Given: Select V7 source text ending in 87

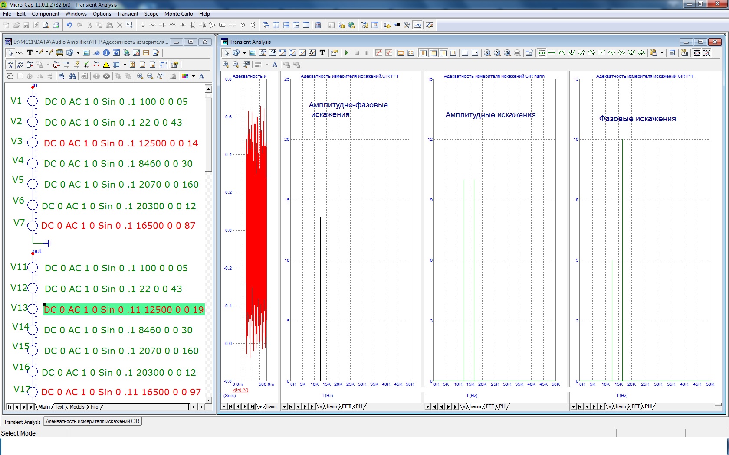Looking at the screenshot, I should coord(118,226).
